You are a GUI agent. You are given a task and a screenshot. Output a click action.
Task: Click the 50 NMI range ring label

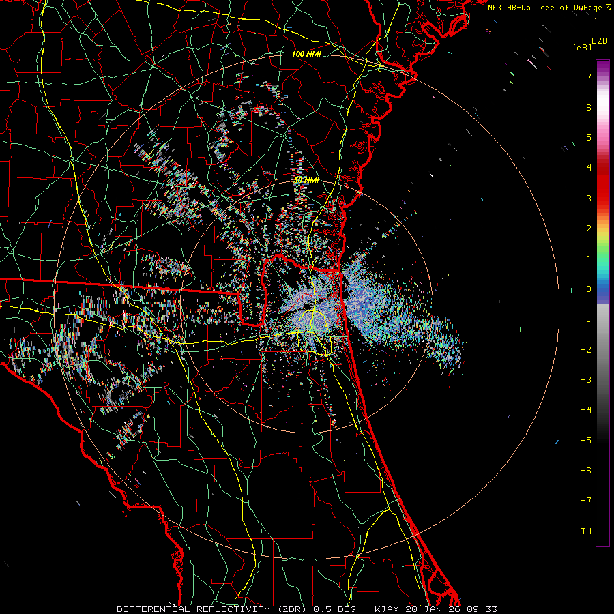[x=306, y=180]
